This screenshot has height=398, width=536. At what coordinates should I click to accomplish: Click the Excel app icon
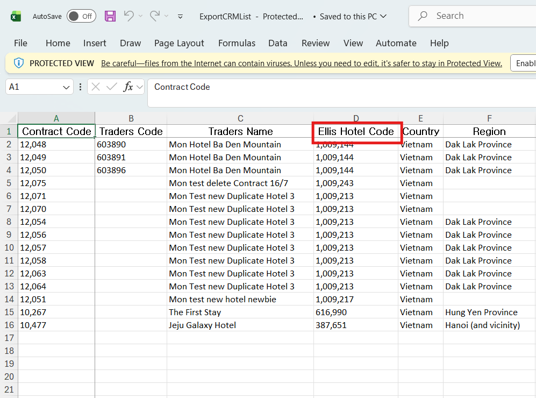pos(16,16)
